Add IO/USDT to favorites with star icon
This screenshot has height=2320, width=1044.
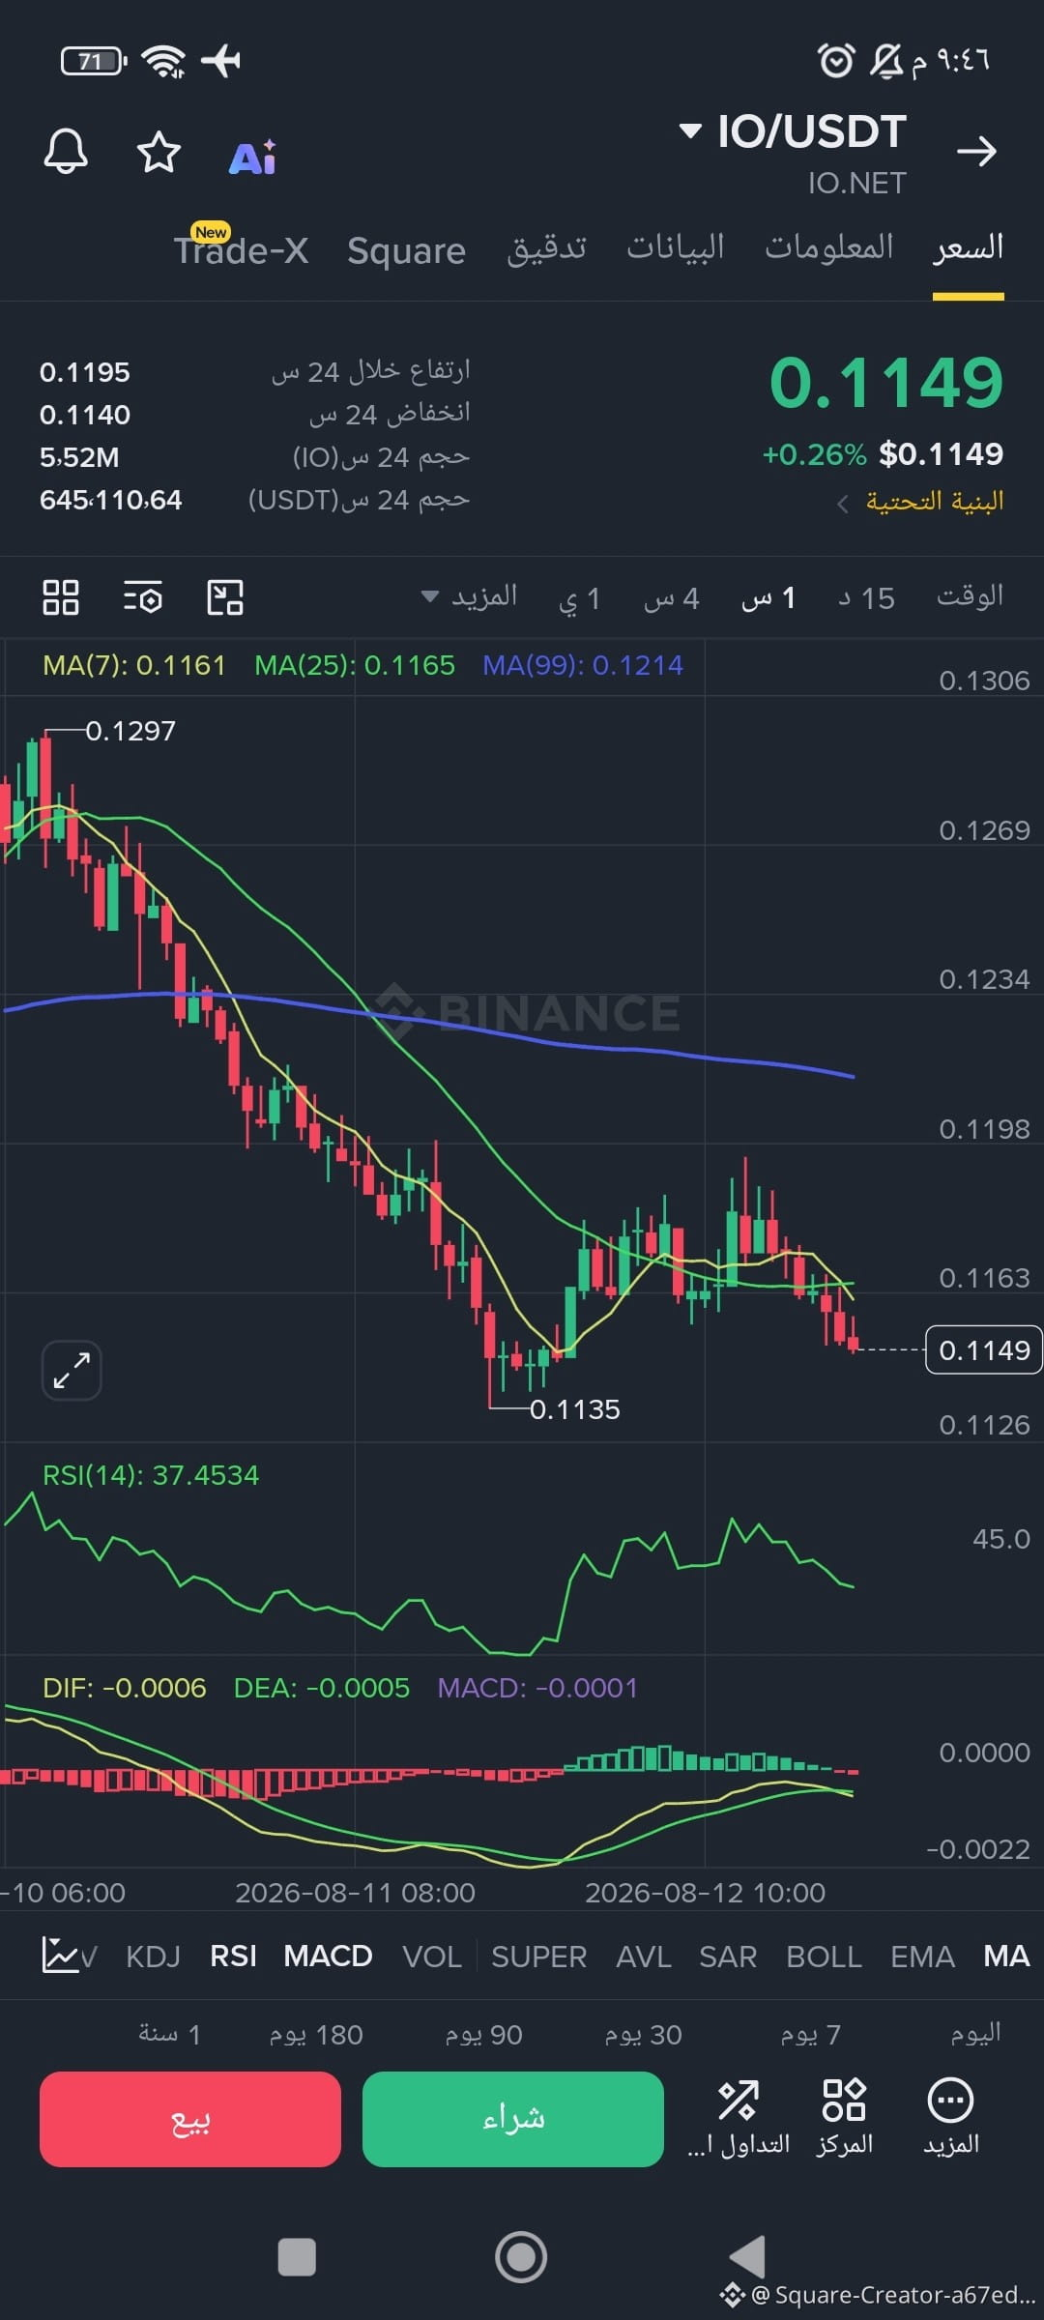pyautogui.click(x=159, y=152)
